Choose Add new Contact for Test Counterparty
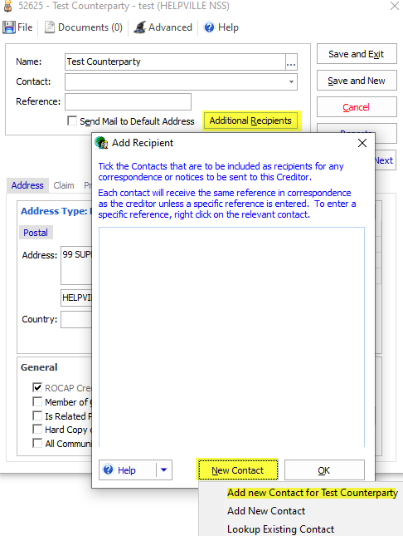 pyautogui.click(x=313, y=493)
